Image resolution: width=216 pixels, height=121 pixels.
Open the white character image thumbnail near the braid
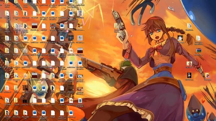(180, 38)
